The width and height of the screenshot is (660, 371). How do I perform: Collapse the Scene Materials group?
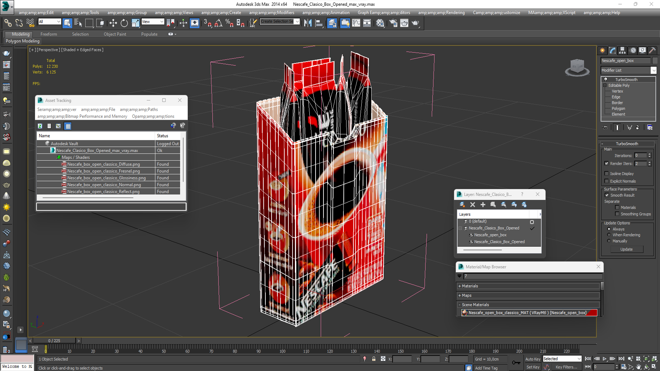point(460,305)
